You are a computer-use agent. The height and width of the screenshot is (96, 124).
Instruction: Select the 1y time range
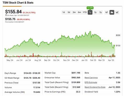[x=90, y=12]
